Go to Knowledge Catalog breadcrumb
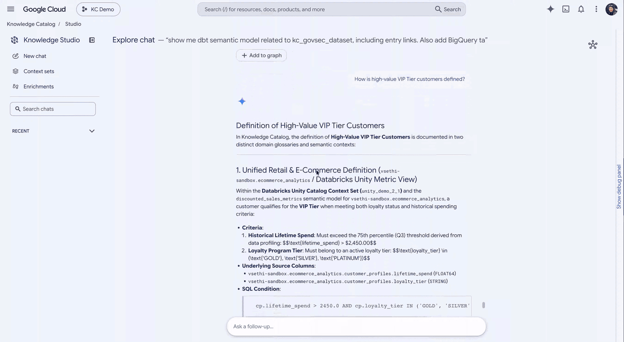624x342 pixels. coord(31,24)
